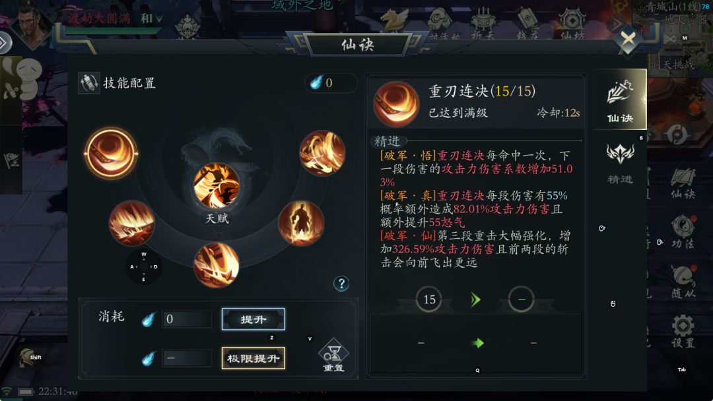
Task: Select the left ground-spikes skill icon
Action: [x=132, y=224]
